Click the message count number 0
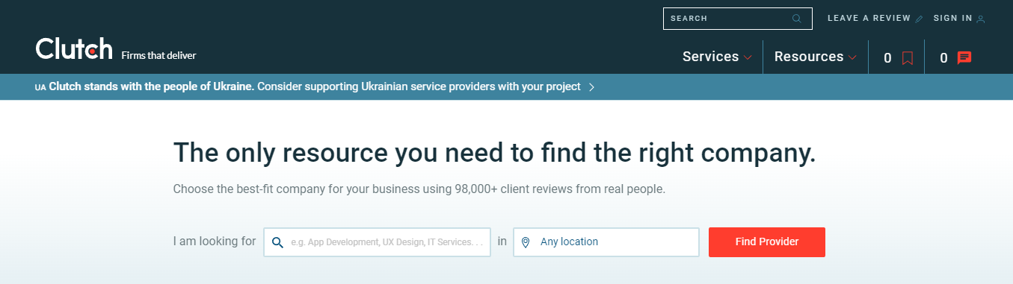The height and width of the screenshot is (284, 1013). point(944,58)
